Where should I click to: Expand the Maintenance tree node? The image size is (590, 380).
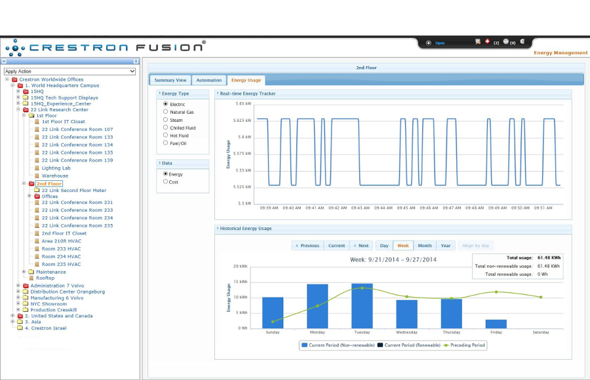pos(24,272)
